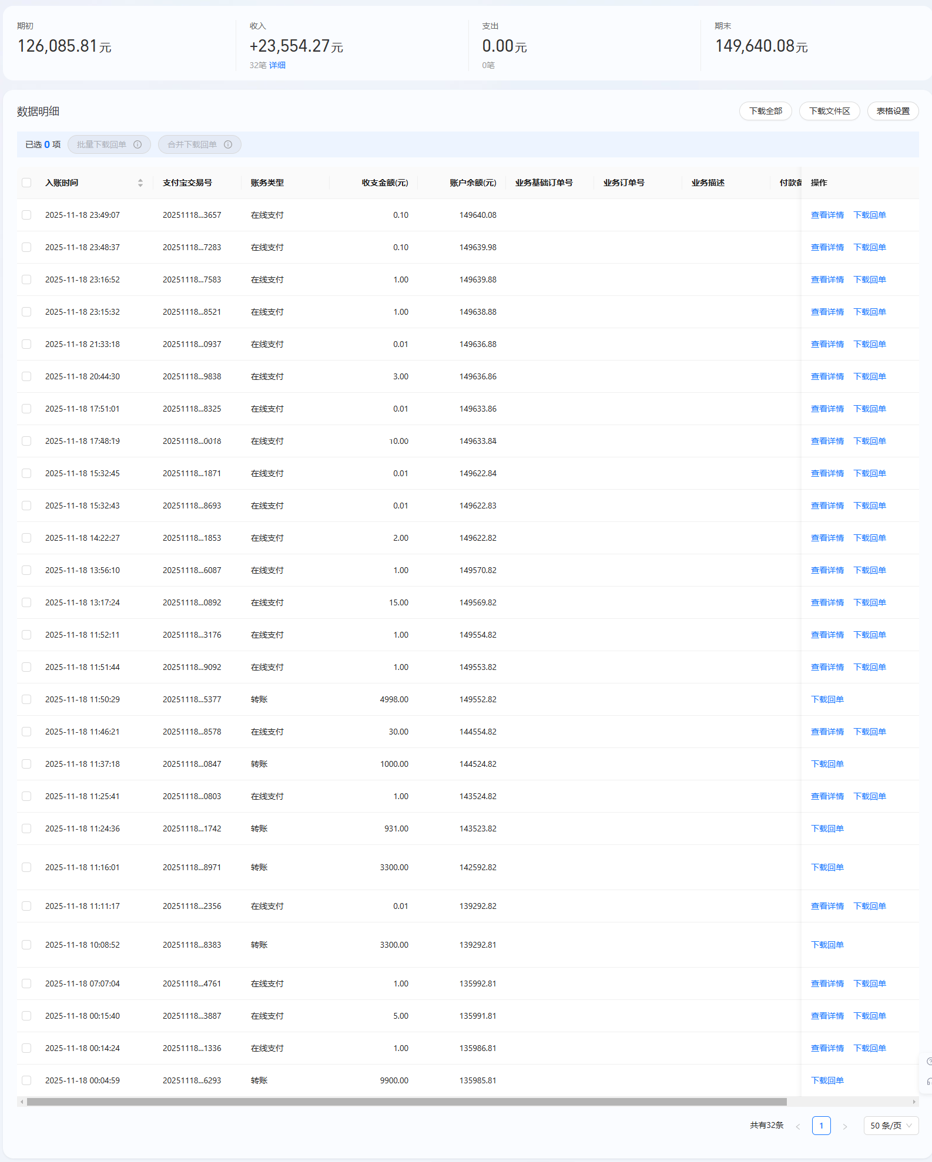This screenshot has width=932, height=1162.
Task: Select page 1 in pagination
Action: 821,1126
